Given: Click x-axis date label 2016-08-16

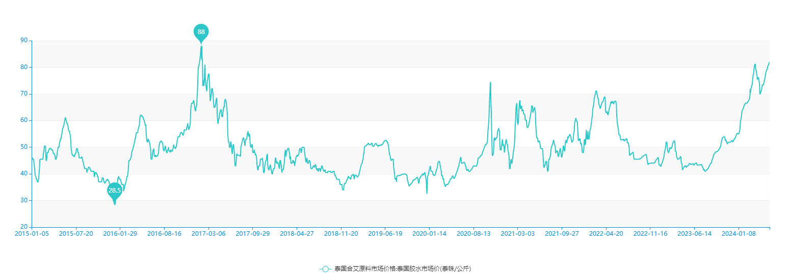Looking at the screenshot, I should [x=164, y=234].
